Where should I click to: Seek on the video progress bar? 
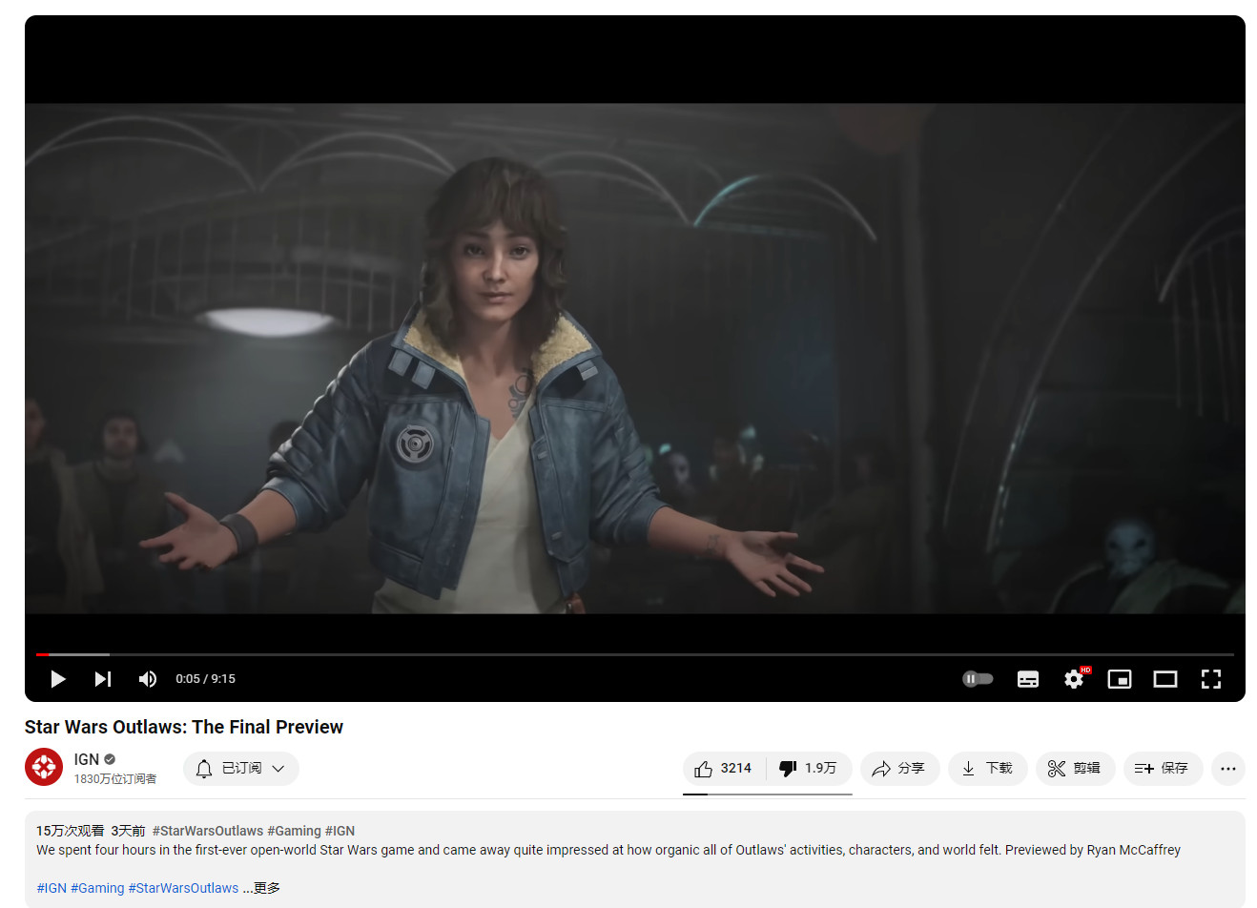click(x=635, y=654)
